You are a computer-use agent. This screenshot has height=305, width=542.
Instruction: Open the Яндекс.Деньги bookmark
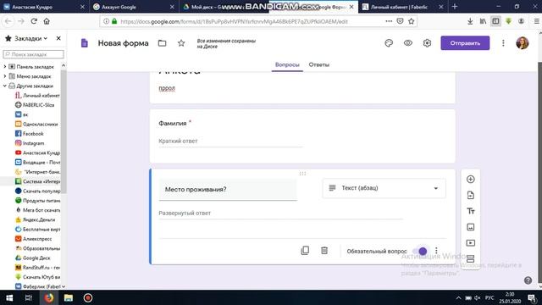[x=39, y=219]
